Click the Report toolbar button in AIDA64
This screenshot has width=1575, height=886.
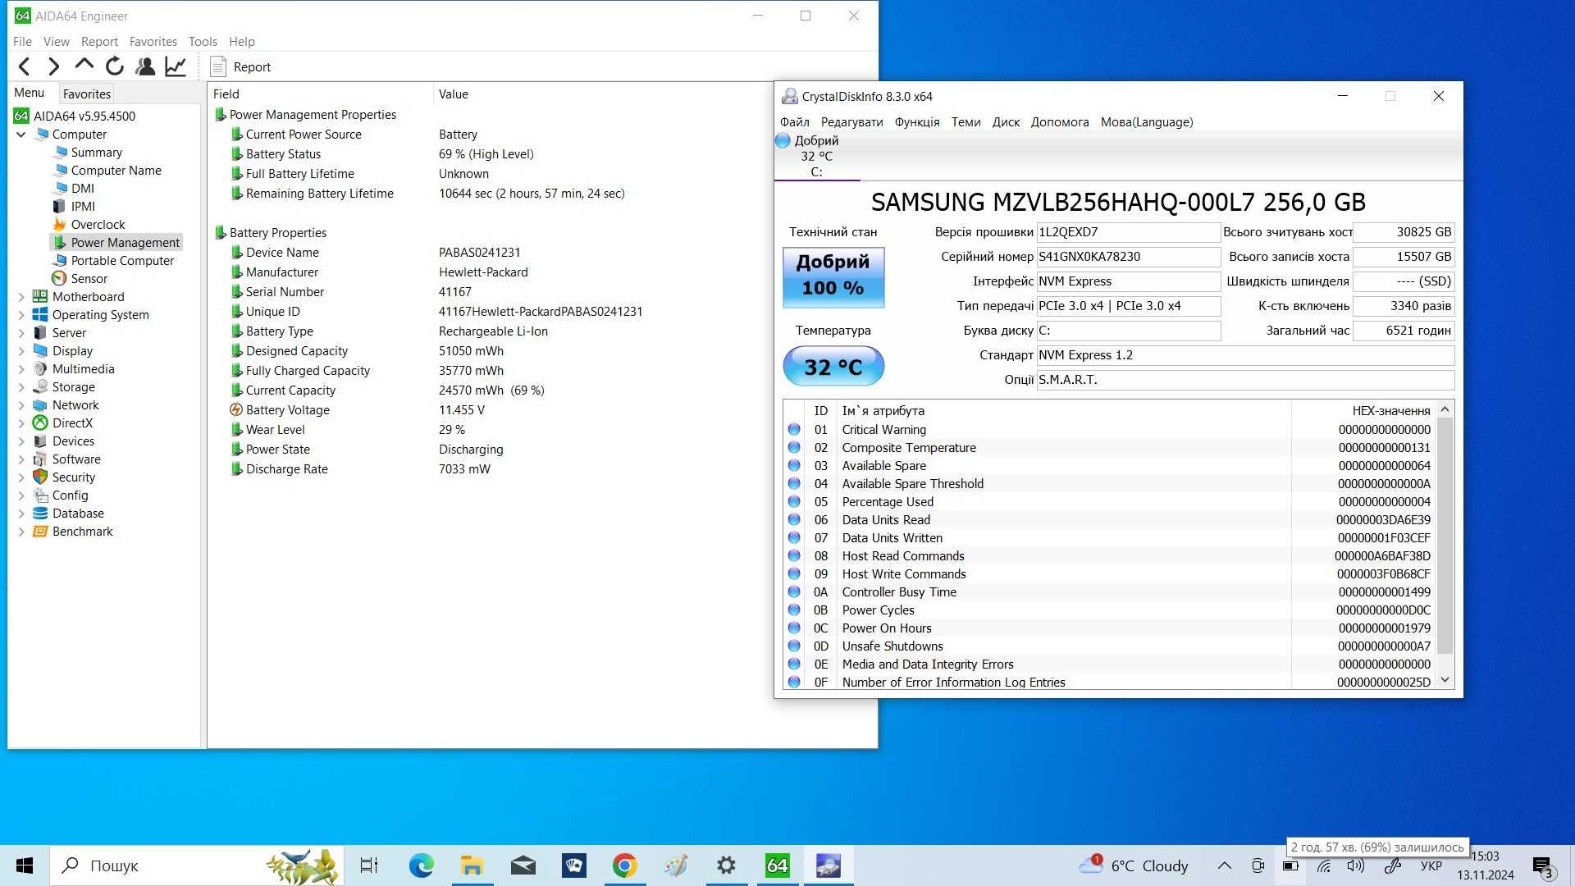(240, 66)
